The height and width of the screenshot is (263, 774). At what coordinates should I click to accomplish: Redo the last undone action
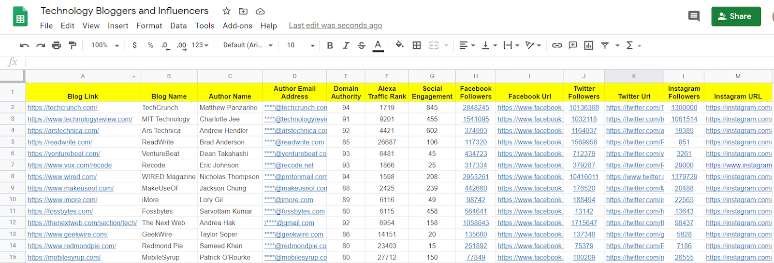(41, 45)
